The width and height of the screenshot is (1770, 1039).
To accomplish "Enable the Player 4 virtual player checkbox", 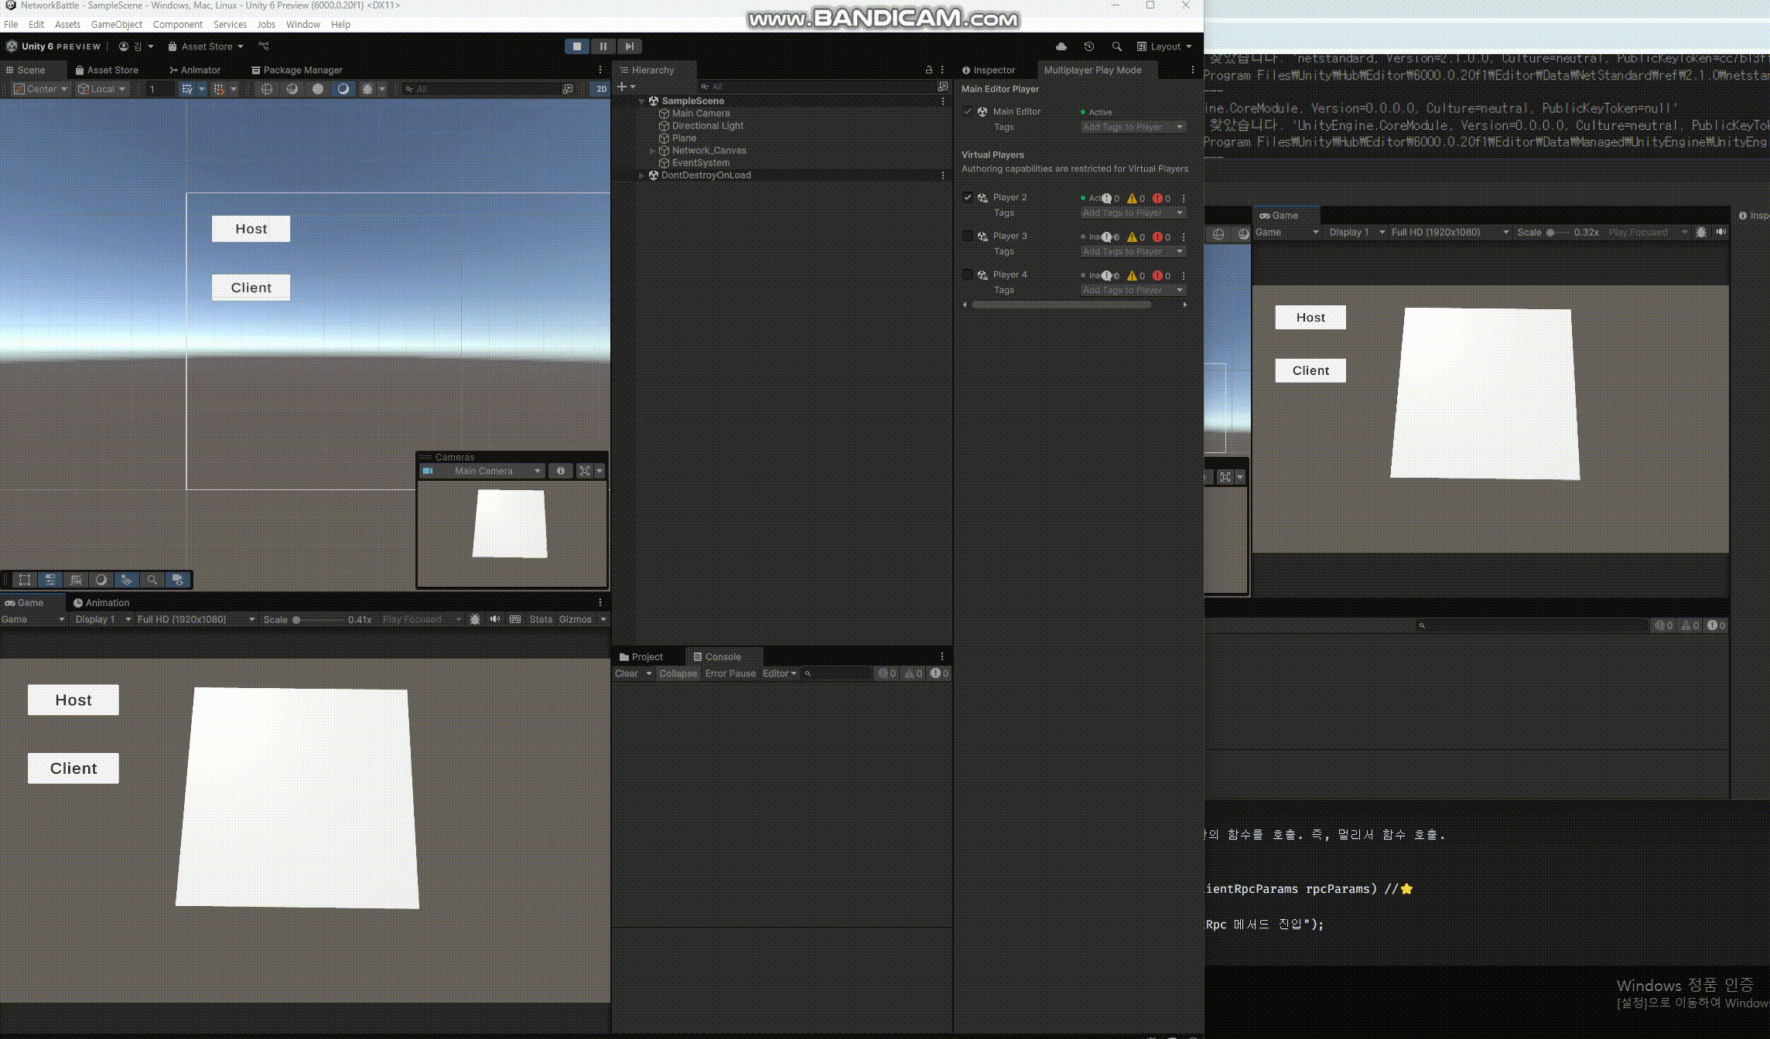I will [967, 274].
